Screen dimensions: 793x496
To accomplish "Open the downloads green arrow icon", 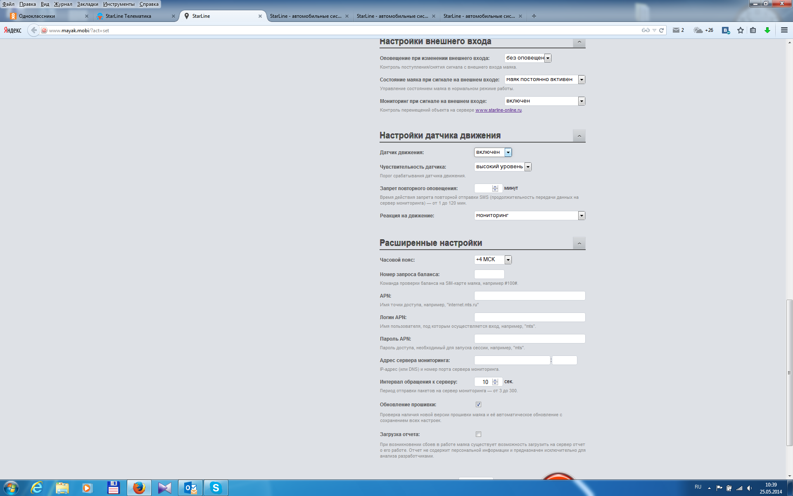I will coord(767,30).
